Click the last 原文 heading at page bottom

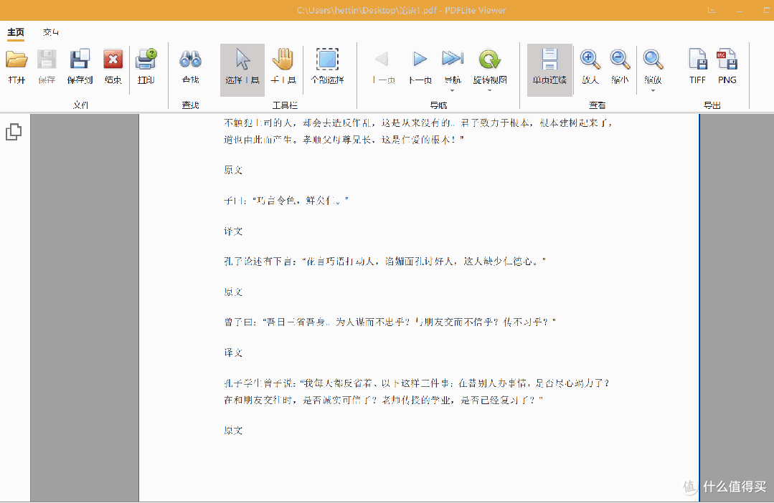233,431
